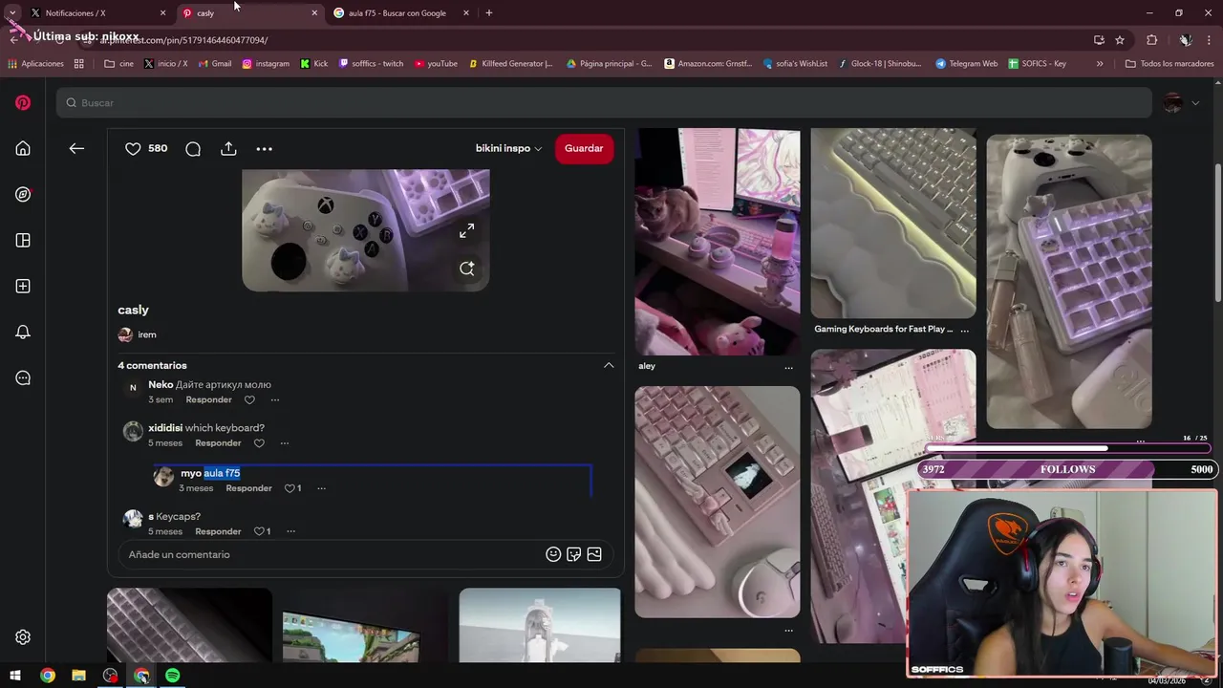The image size is (1223, 688).
Task: Open account menu chevron by avatar
Action: click(1195, 103)
